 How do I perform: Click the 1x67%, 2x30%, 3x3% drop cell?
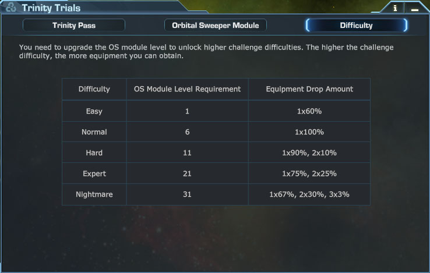pos(309,194)
